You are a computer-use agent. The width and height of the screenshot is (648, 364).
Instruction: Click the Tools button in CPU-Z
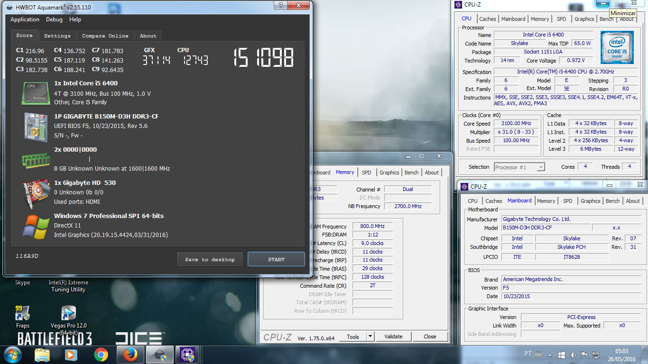[x=353, y=337]
